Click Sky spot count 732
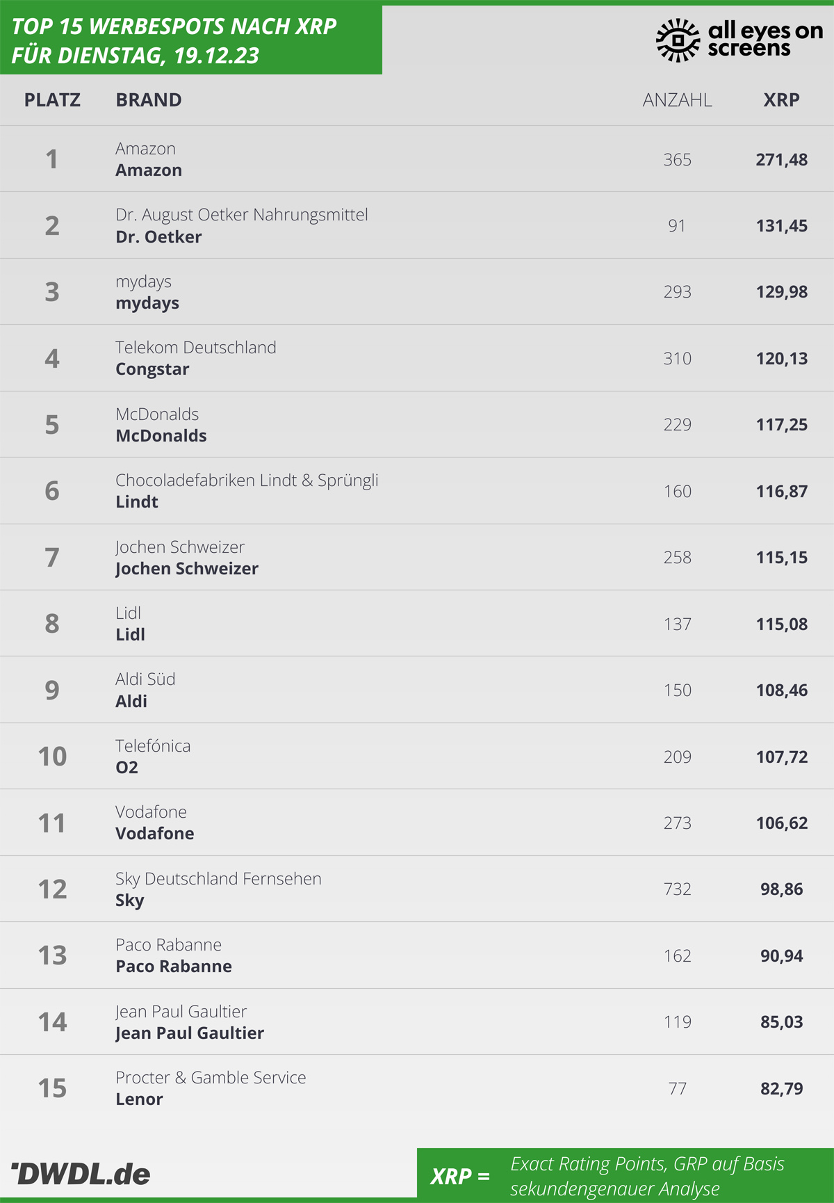Viewport: 834px width, 1203px height. (677, 889)
